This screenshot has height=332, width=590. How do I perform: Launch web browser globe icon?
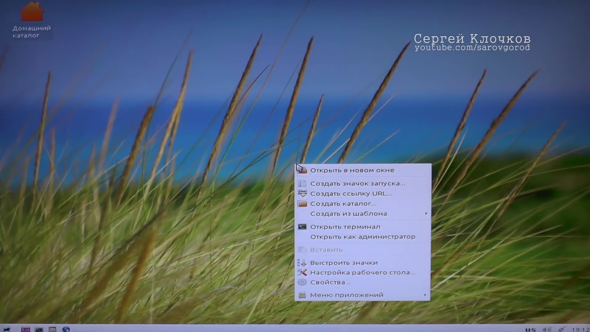pyautogui.click(x=66, y=329)
